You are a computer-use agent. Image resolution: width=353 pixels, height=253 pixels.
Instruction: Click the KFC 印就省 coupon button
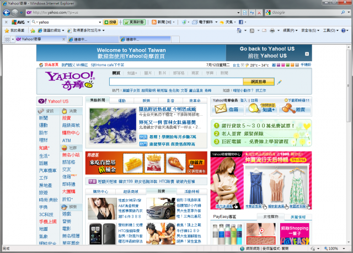[x=196, y=163]
